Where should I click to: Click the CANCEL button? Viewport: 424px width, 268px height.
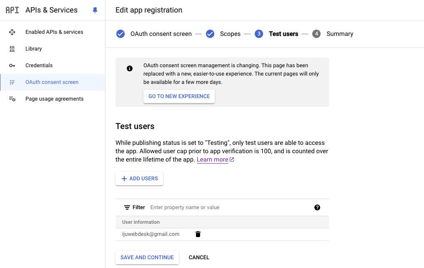[x=199, y=258]
